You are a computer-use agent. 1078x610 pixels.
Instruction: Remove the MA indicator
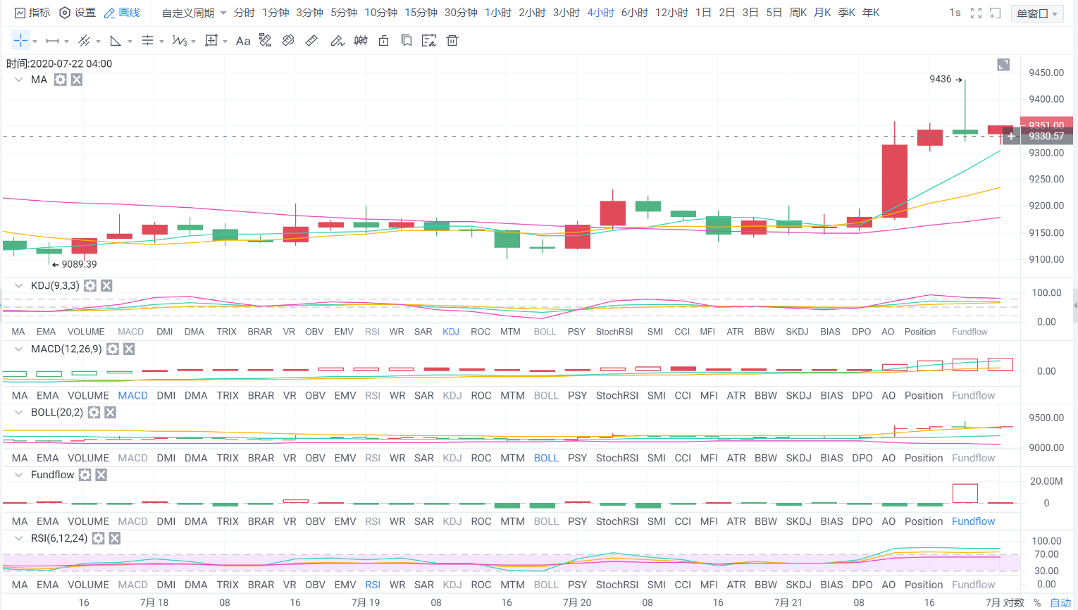point(77,80)
